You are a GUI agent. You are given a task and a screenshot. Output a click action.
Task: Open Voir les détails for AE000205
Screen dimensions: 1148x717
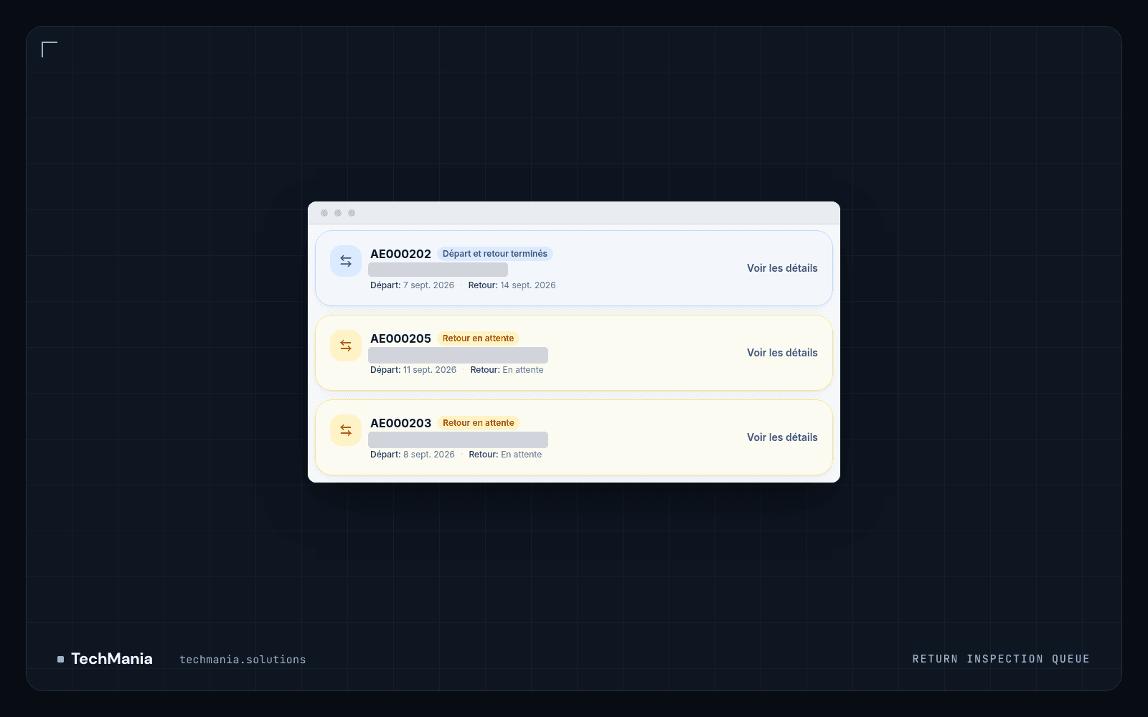[782, 353]
